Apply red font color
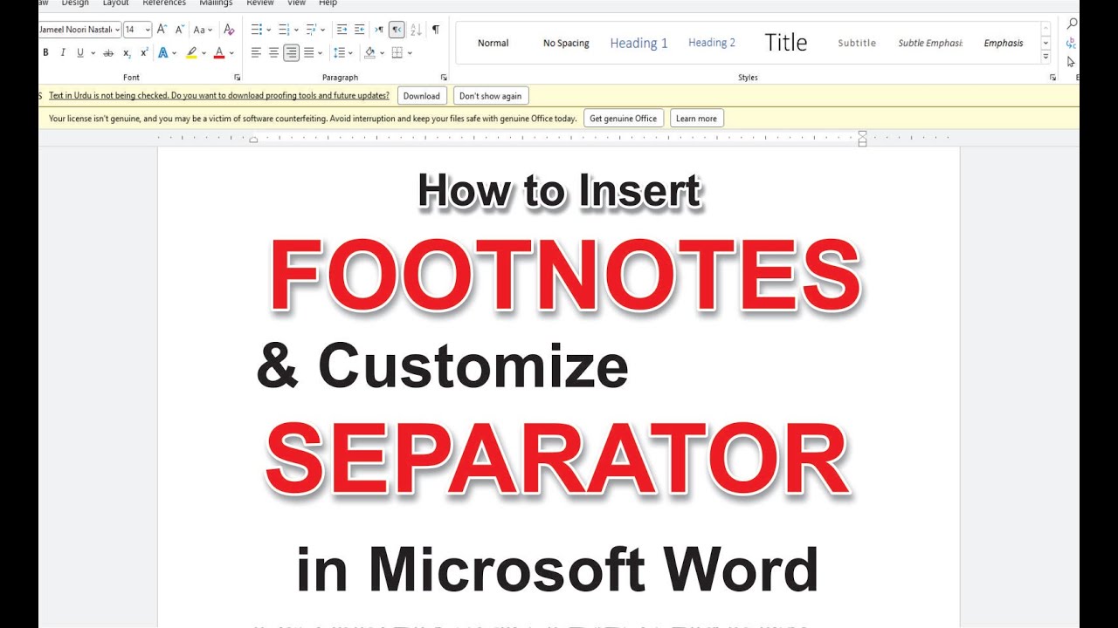Screen dimensions: 1118x628 (x=219, y=53)
